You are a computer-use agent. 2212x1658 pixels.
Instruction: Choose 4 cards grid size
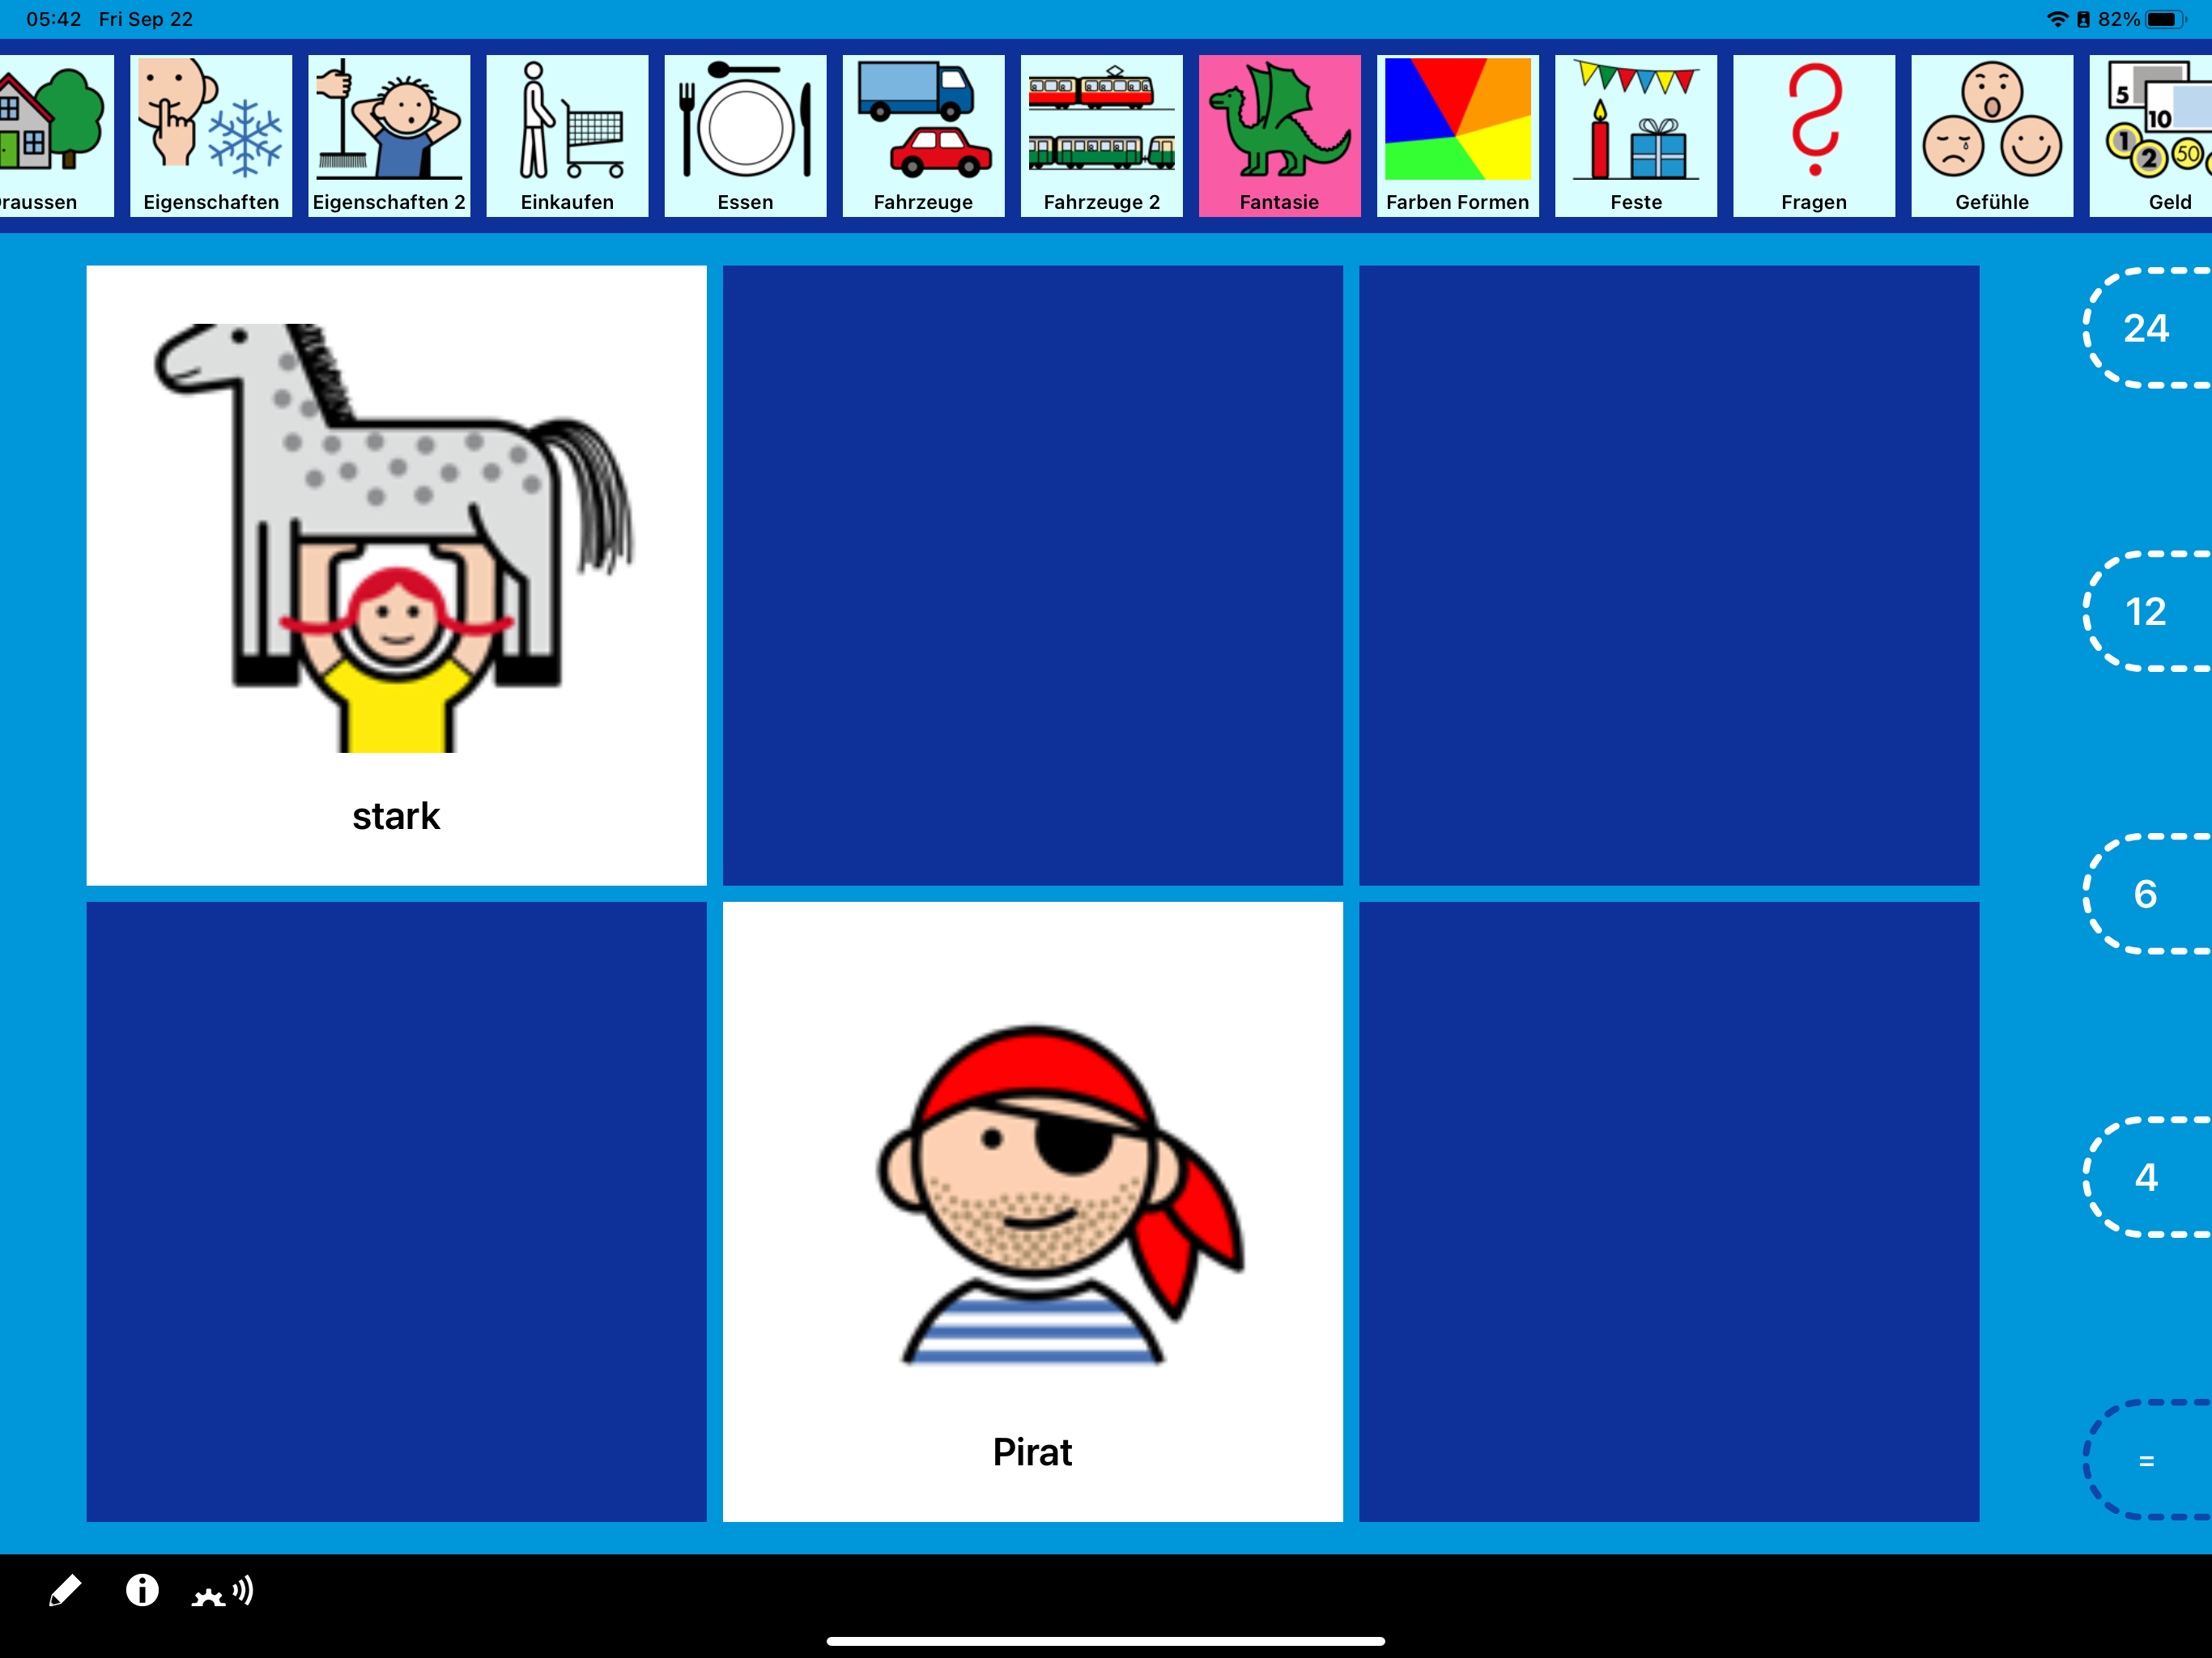(2147, 1177)
